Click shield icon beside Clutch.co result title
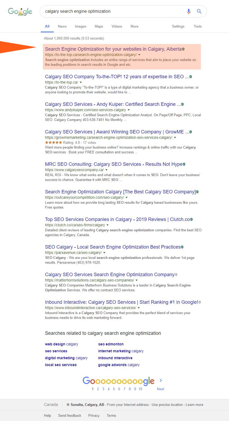This screenshot has width=229, height=421. [191, 219]
